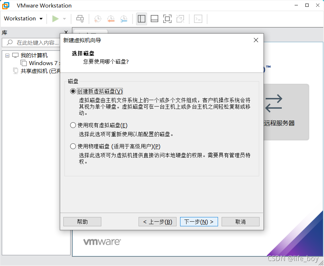This screenshot has width=324, height=266.
Task: Click the shared VMs monitor icon
Action: 15,71
